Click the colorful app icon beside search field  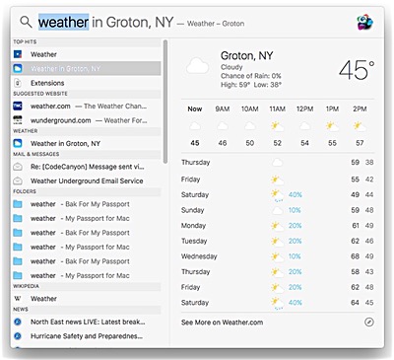[364, 23]
